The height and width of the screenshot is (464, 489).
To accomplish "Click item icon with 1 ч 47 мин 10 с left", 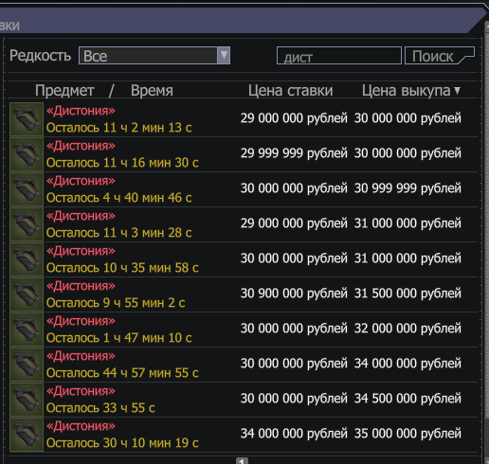I will (27, 330).
